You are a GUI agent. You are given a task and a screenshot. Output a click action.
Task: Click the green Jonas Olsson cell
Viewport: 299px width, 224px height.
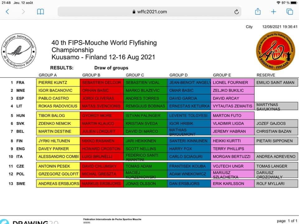[x=145, y=184]
